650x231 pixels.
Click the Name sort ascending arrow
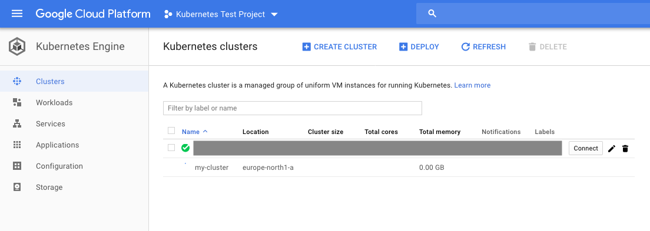(205, 131)
